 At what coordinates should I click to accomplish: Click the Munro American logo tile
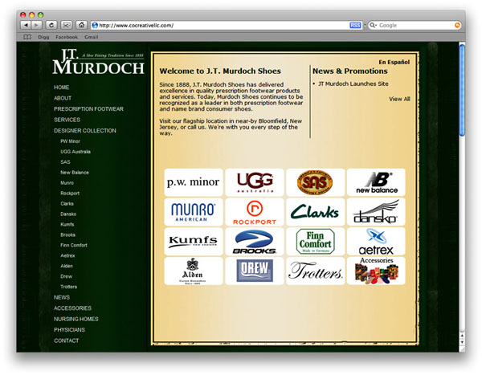point(194,212)
